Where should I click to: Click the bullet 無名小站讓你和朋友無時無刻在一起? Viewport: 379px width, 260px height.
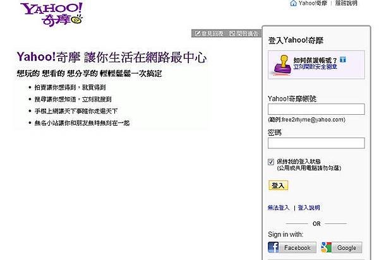coord(82,123)
